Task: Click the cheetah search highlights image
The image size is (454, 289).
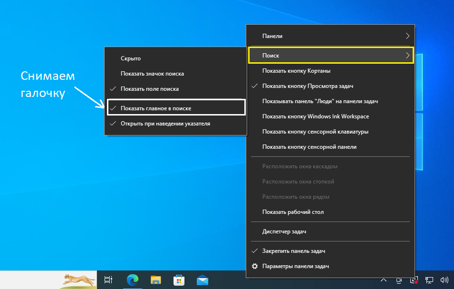Action: tap(79, 280)
